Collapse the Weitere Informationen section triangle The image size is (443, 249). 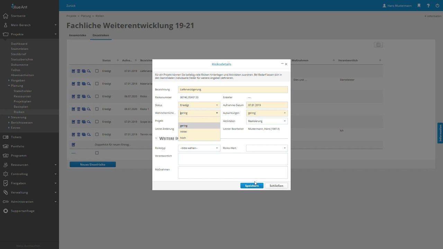pyautogui.click(x=156, y=138)
